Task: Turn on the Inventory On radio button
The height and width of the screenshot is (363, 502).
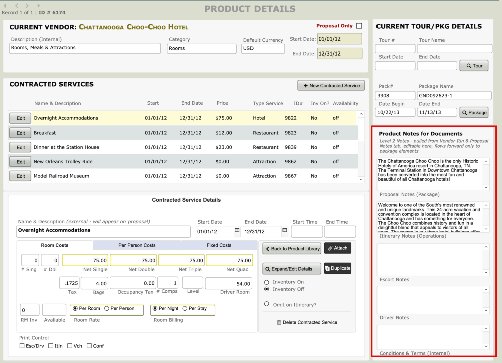Action: click(266, 282)
